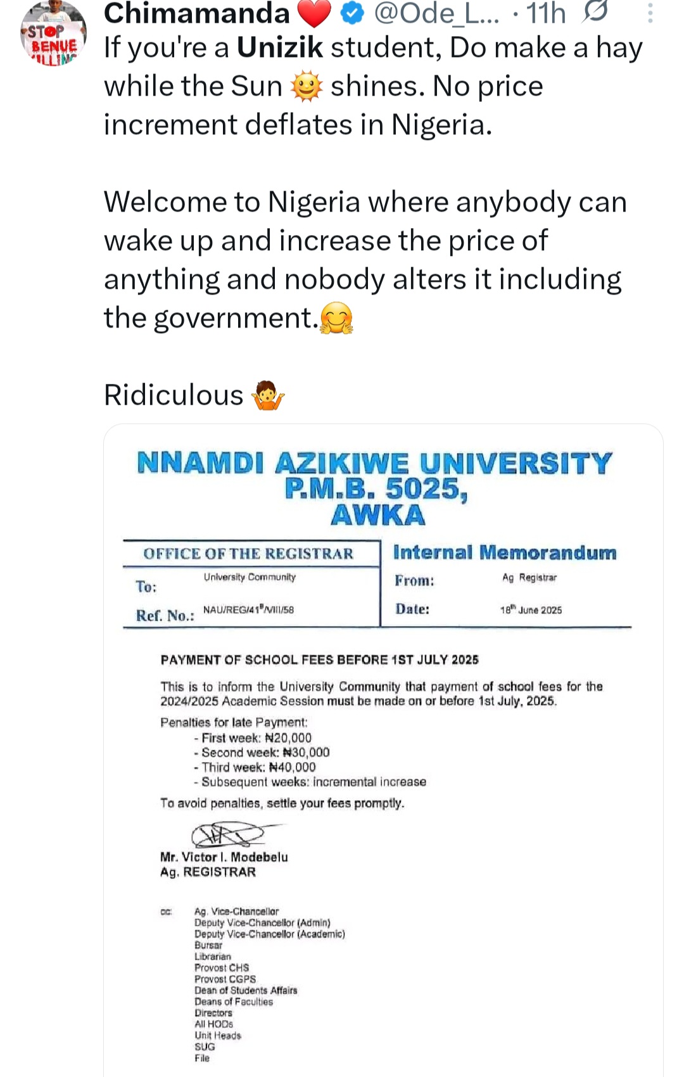Tap the hugging face emoji

(x=336, y=318)
